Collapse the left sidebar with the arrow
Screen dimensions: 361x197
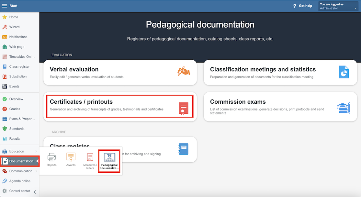pos(35,192)
